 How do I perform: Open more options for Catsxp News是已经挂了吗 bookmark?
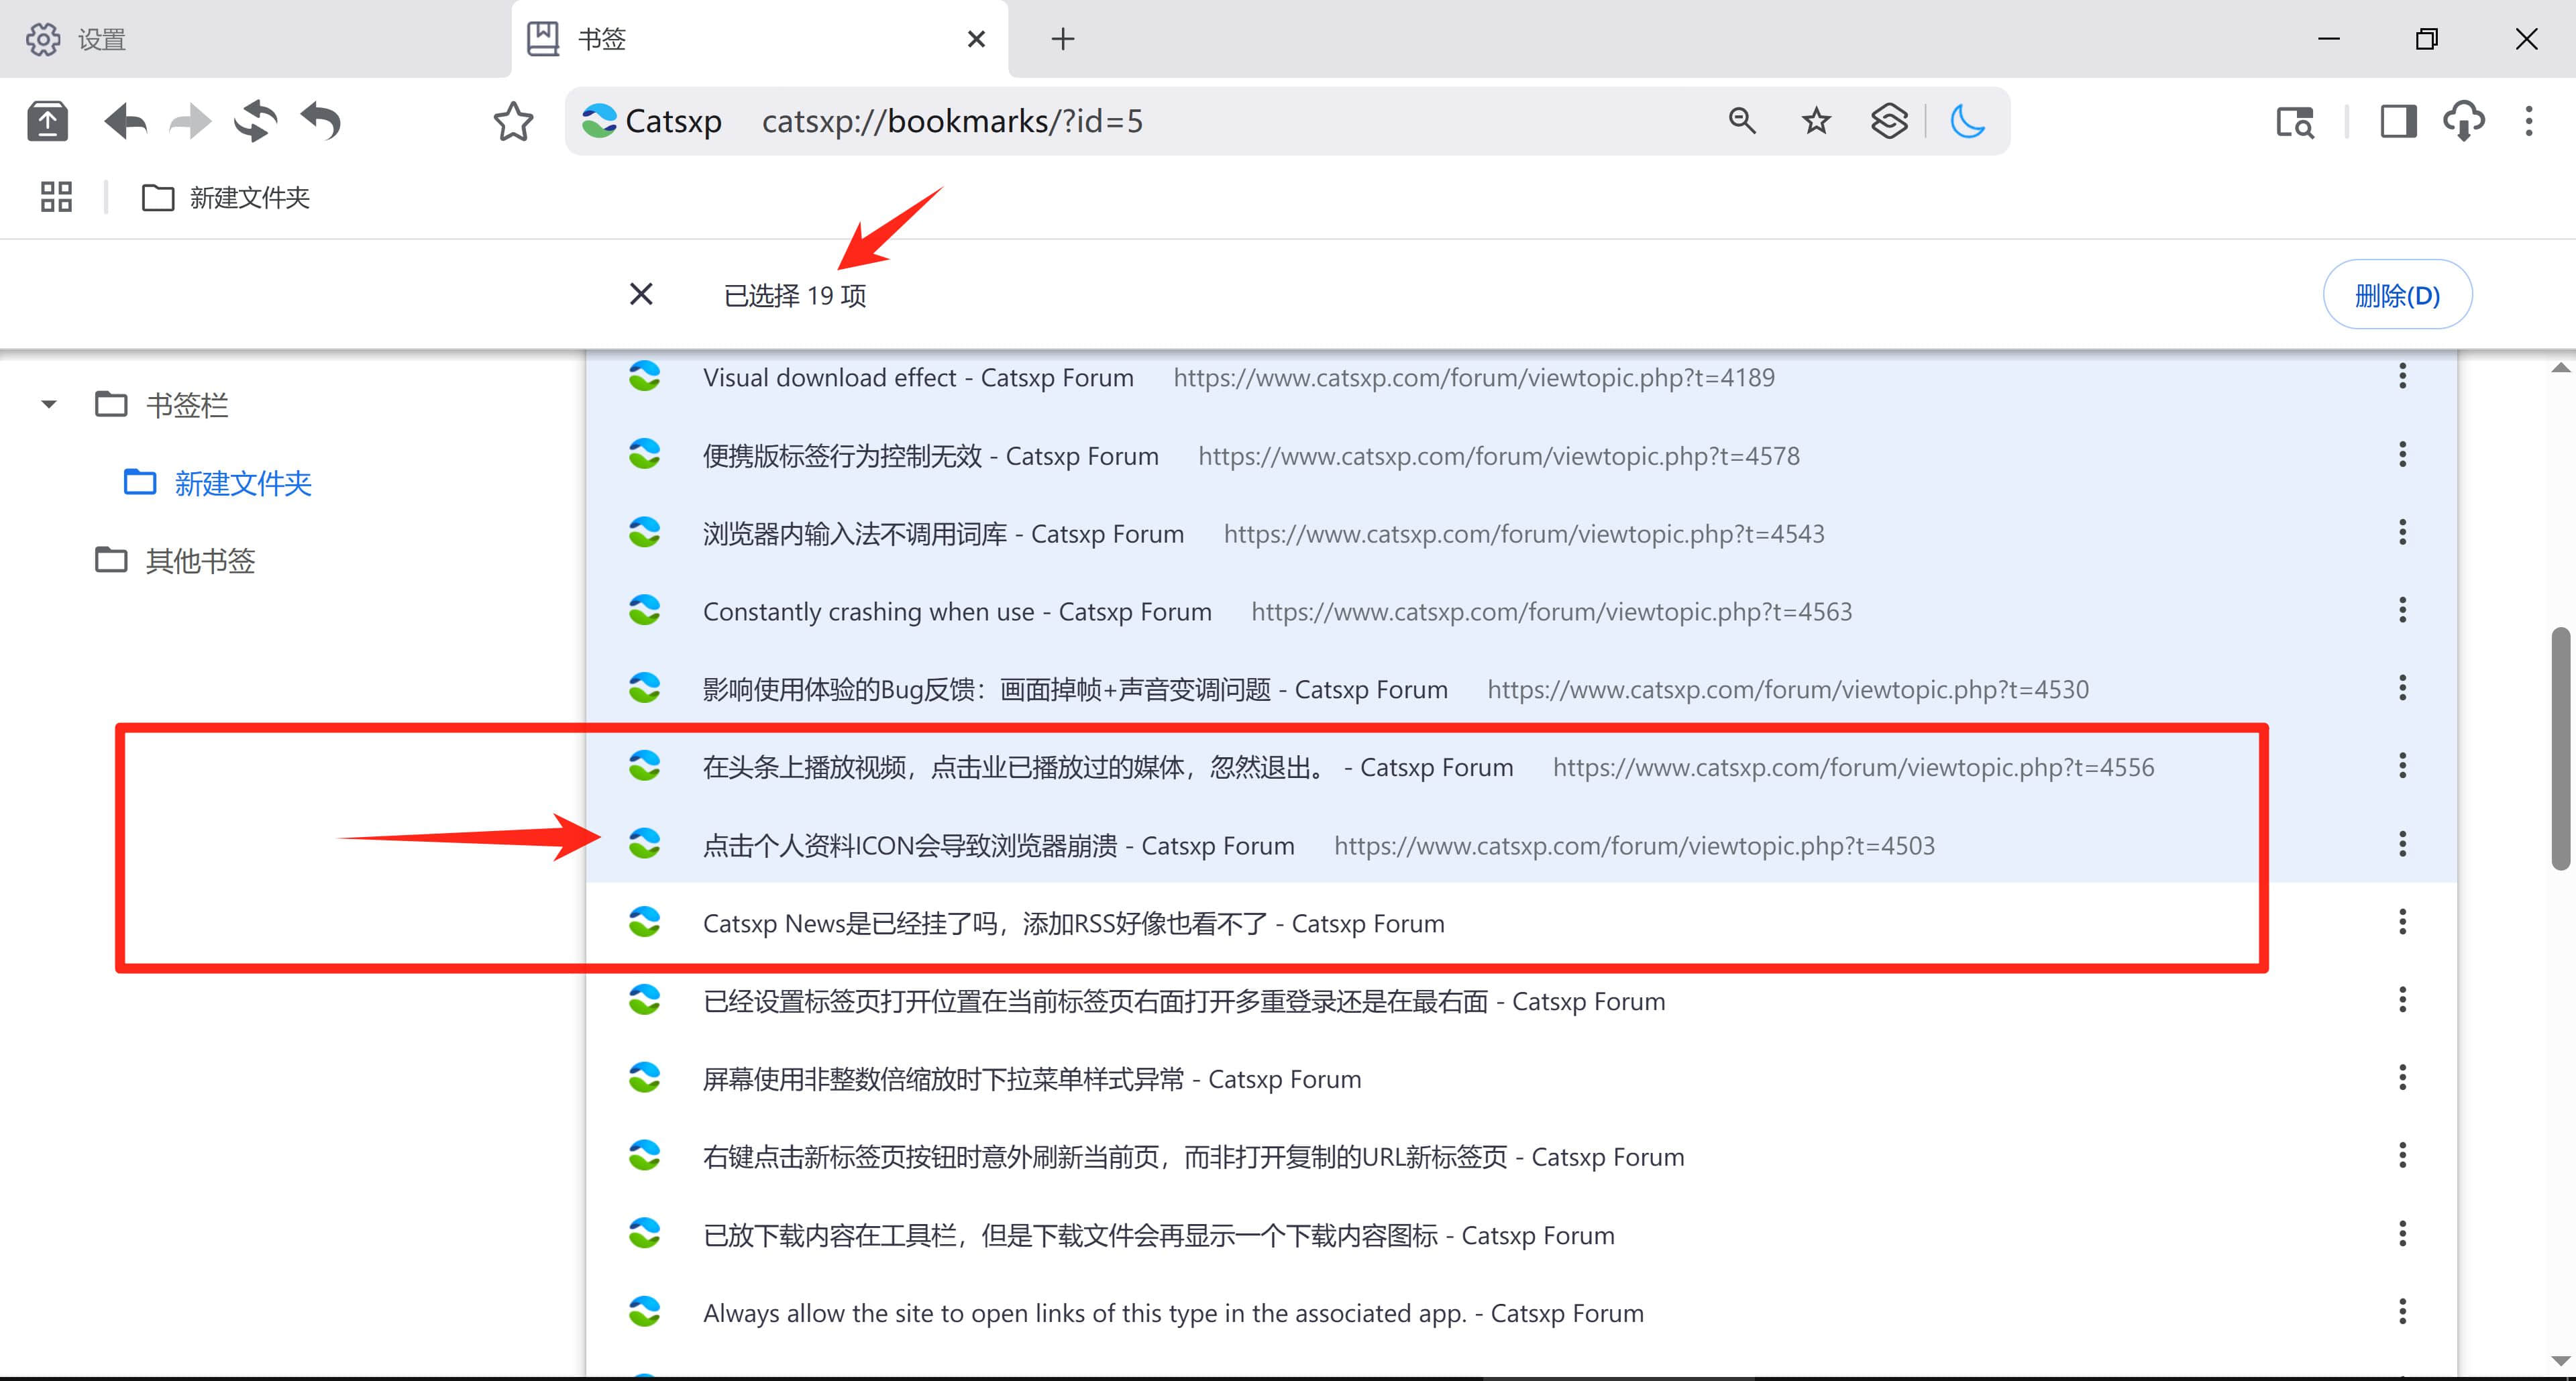(2402, 922)
